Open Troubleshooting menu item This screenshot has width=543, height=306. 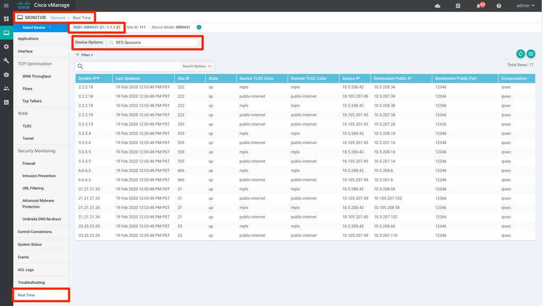(x=31, y=283)
